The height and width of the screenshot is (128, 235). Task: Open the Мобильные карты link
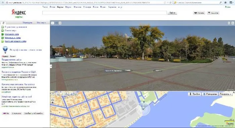(x=13, y=38)
